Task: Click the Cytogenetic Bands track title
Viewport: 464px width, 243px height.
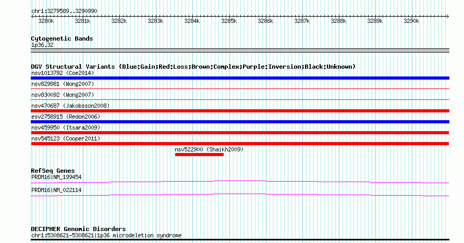Action: [62, 39]
